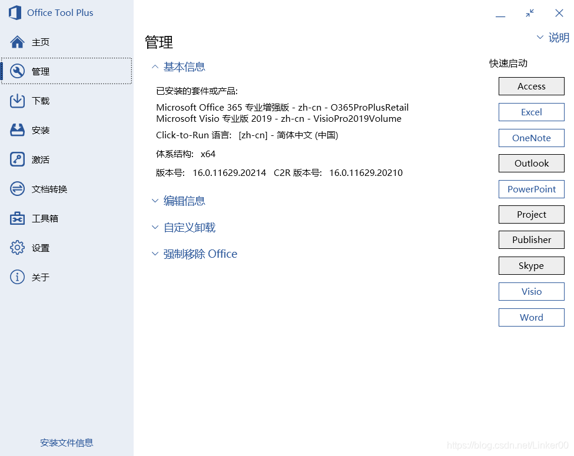The image size is (574, 456).
Task: Close the Office Tool Plus window
Action: [559, 13]
